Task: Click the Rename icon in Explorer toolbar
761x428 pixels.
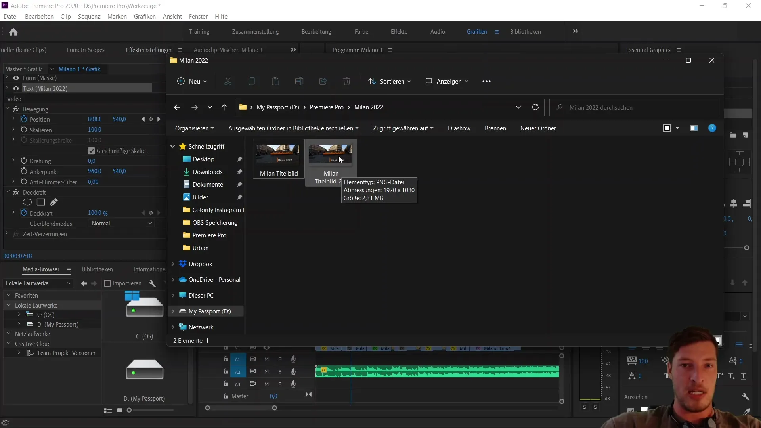Action: [299, 81]
